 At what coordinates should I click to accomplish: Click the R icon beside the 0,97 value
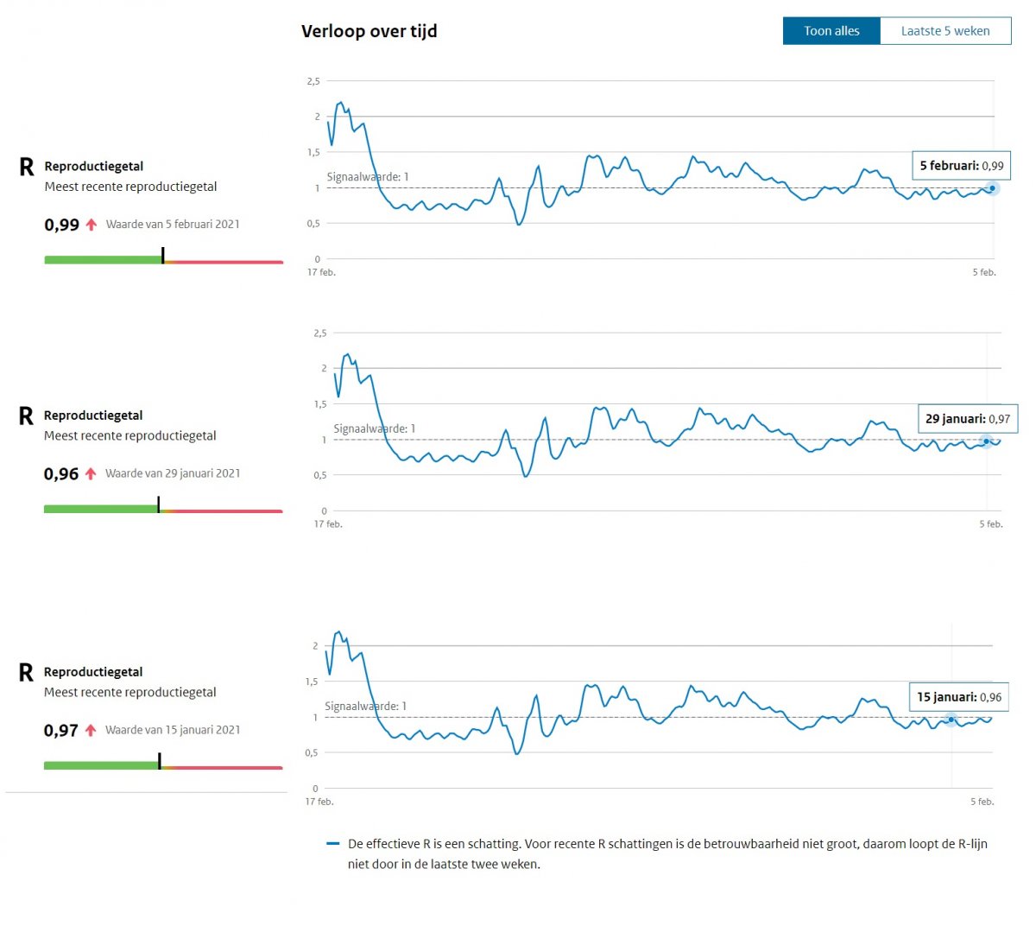pyautogui.click(x=26, y=673)
